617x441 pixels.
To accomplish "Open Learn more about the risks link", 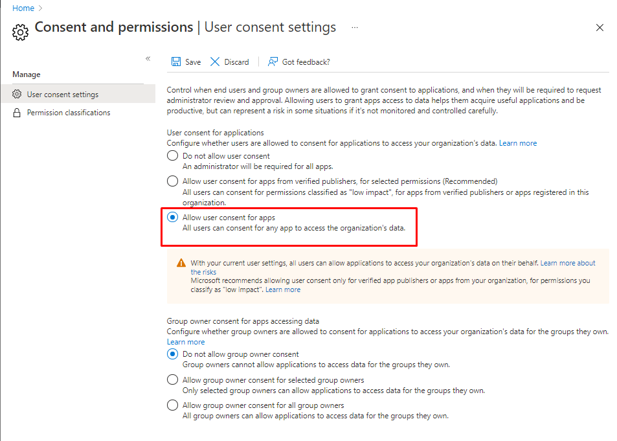I will point(567,263).
